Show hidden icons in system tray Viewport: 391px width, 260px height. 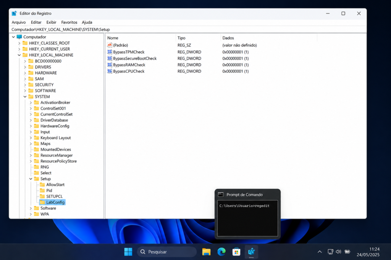(320, 252)
